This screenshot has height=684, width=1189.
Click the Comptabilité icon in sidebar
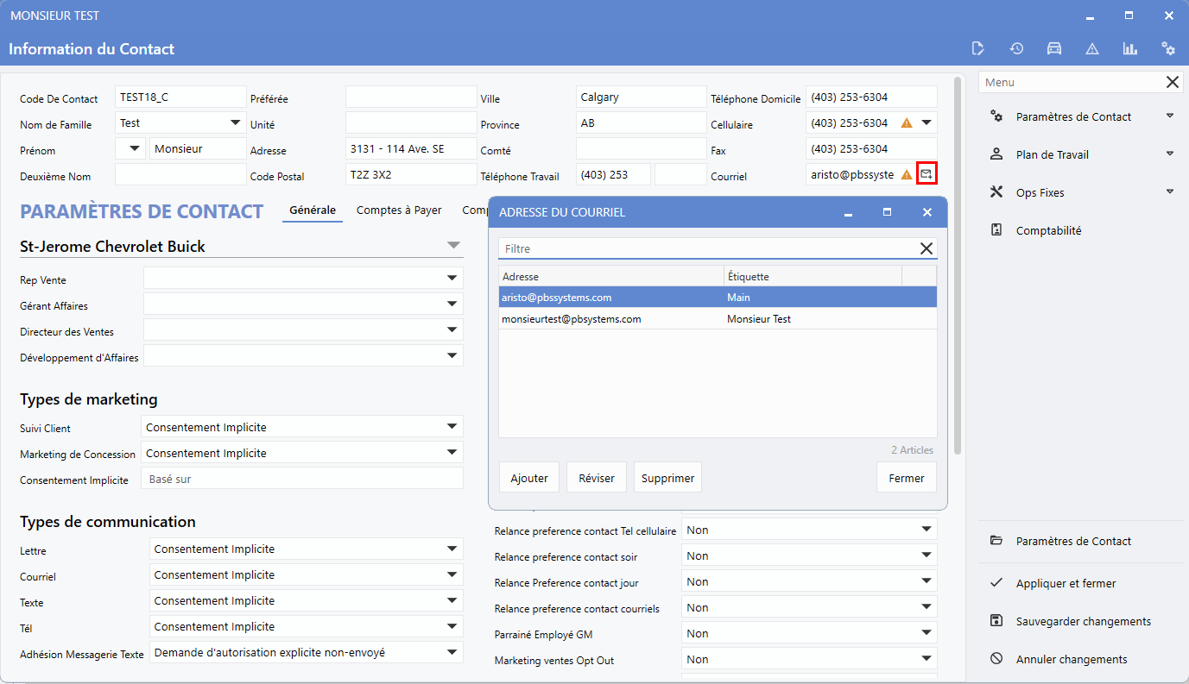click(996, 230)
